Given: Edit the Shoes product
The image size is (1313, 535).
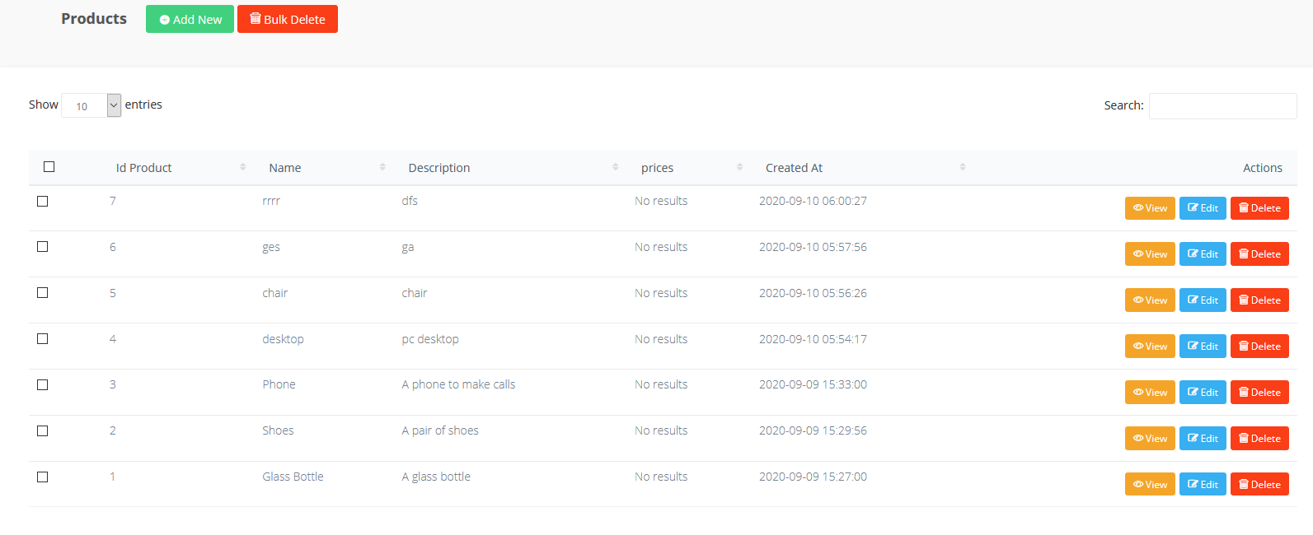Looking at the screenshot, I should point(1203,439).
